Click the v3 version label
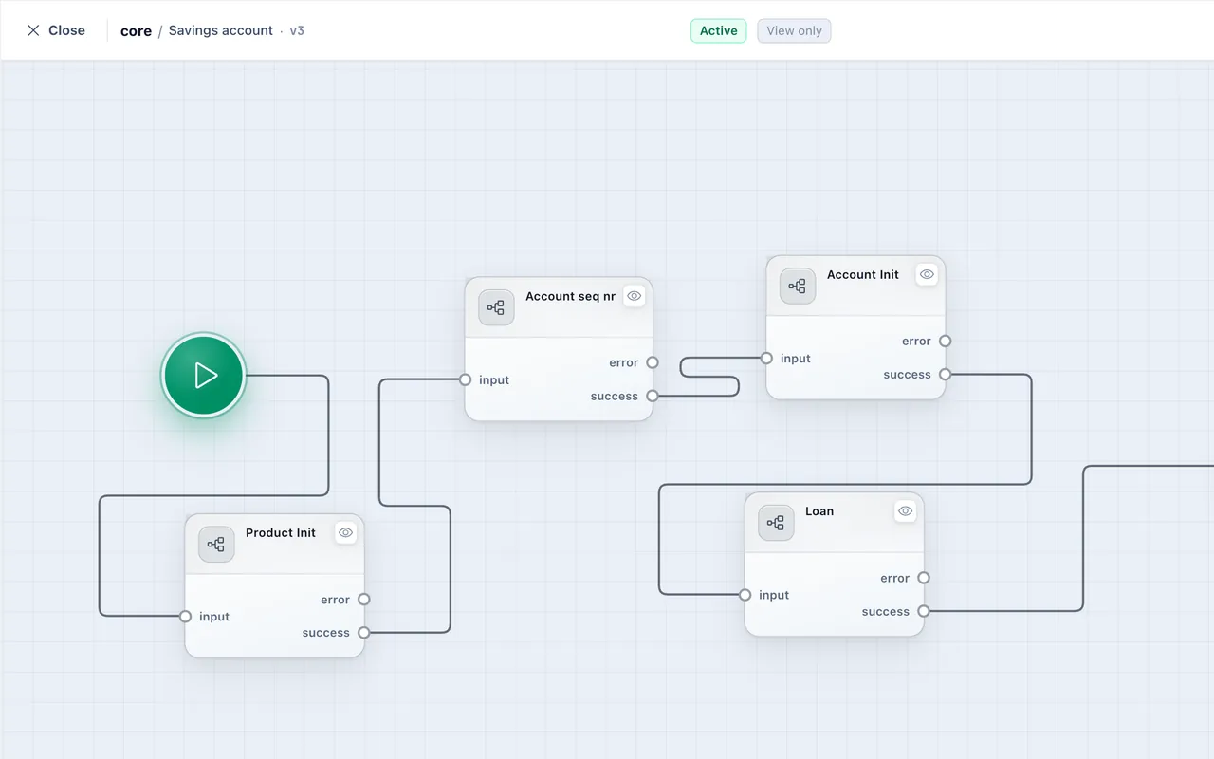The height and width of the screenshot is (759, 1214). pyautogui.click(x=297, y=30)
